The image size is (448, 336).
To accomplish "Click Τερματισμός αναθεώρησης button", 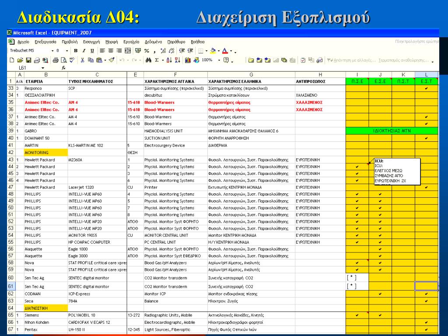I will coord(403,60).
